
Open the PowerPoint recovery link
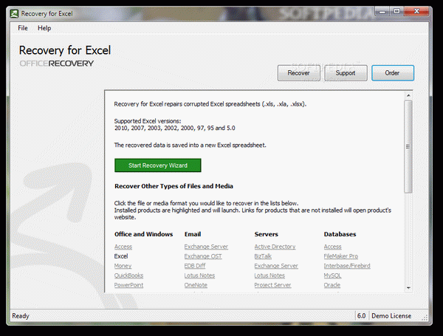[x=128, y=285]
